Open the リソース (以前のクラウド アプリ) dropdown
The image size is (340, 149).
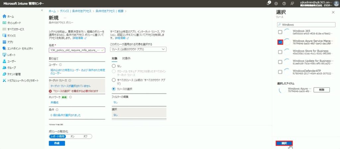[x=138, y=49]
